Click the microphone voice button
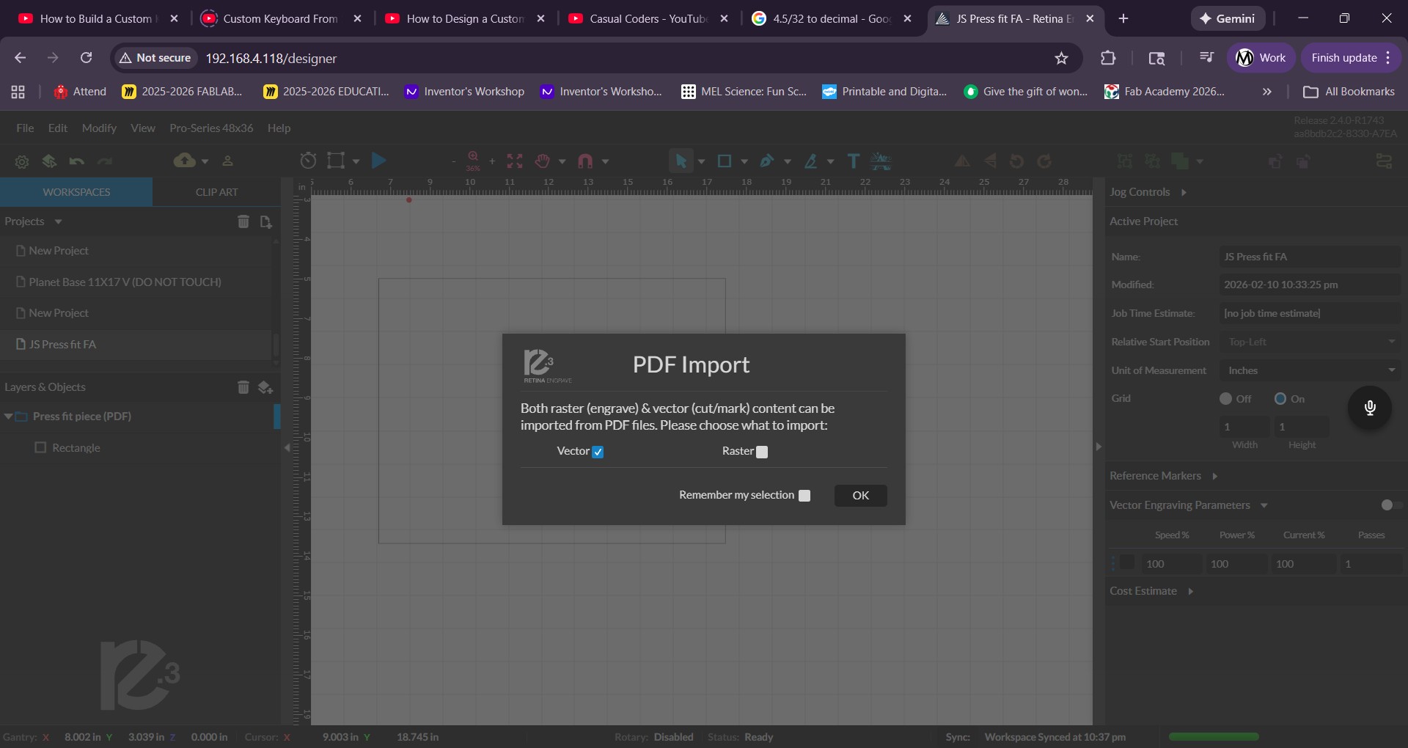This screenshot has height=748, width=1408. coord(1370,408)
